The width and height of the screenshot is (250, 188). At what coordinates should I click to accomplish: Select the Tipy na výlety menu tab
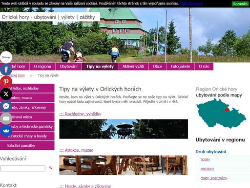pos(100,67)
